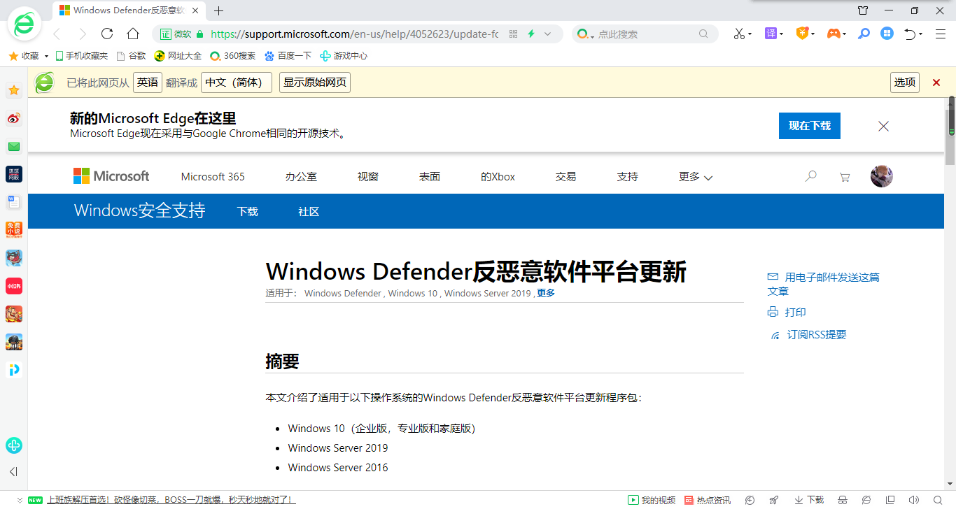The height and width of the screenshot is (509, 956).
Task: Collapse the sidebar with the arrow icon
Action: pos(13,472)
